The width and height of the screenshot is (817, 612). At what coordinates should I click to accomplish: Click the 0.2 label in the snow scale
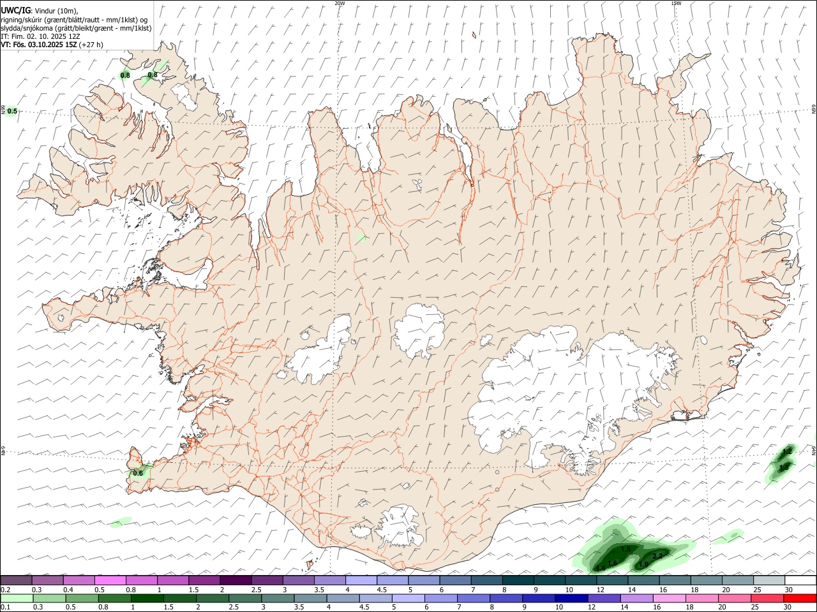(5, 590)
